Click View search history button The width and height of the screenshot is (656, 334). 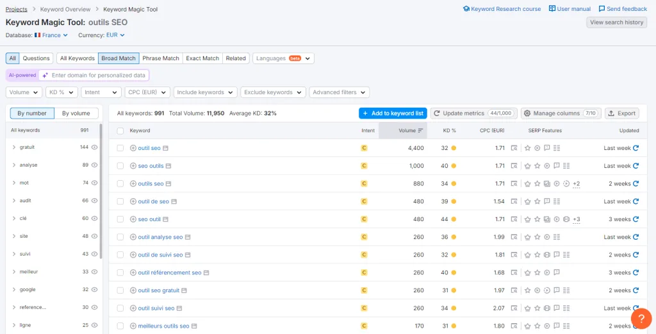click(x=617, y=22)
